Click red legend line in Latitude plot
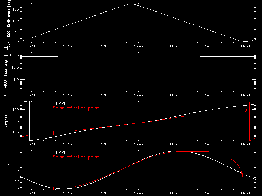 click(36, 158)
